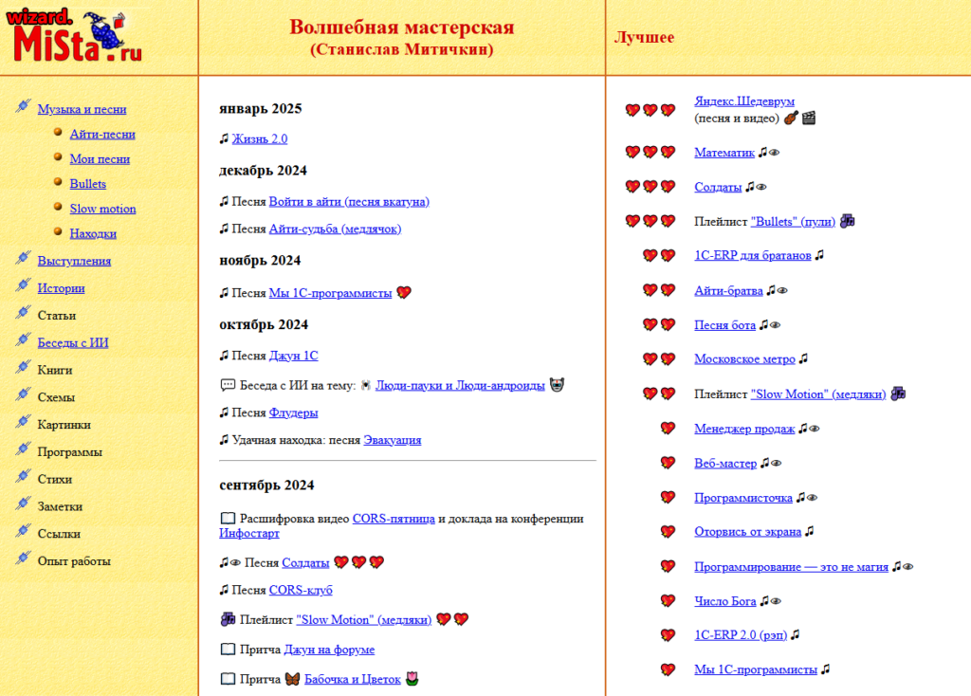
Task: Open Войти в айти (песня вкатуна)
Action: (x=349, y=201)
